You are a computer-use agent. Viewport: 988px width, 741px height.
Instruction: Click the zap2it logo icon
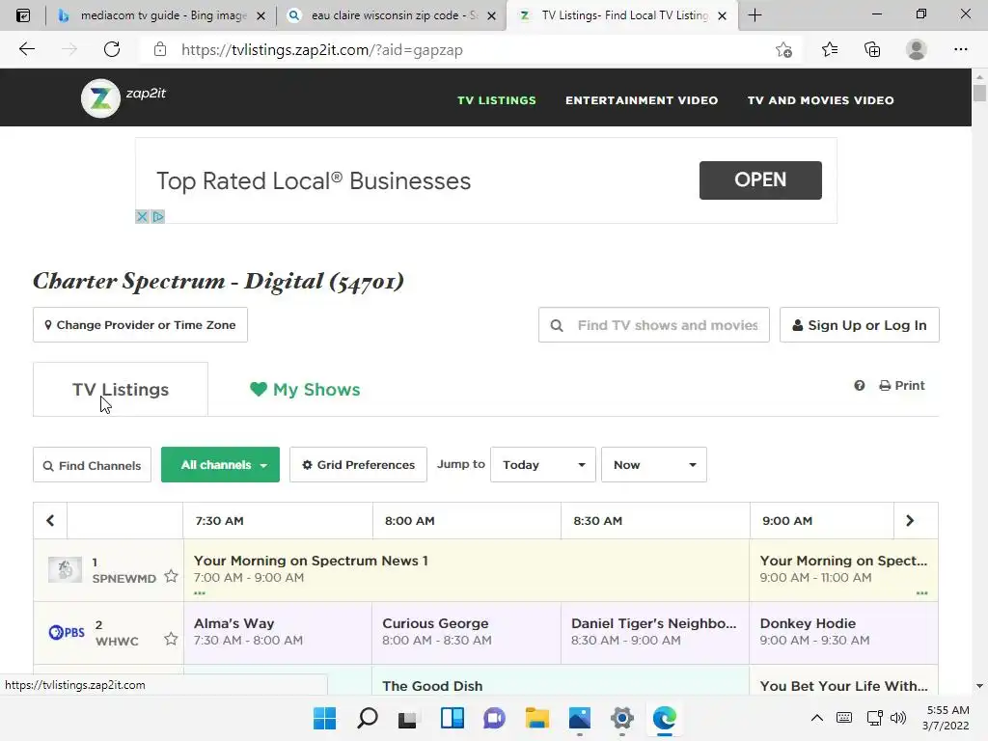click(100, 98)
